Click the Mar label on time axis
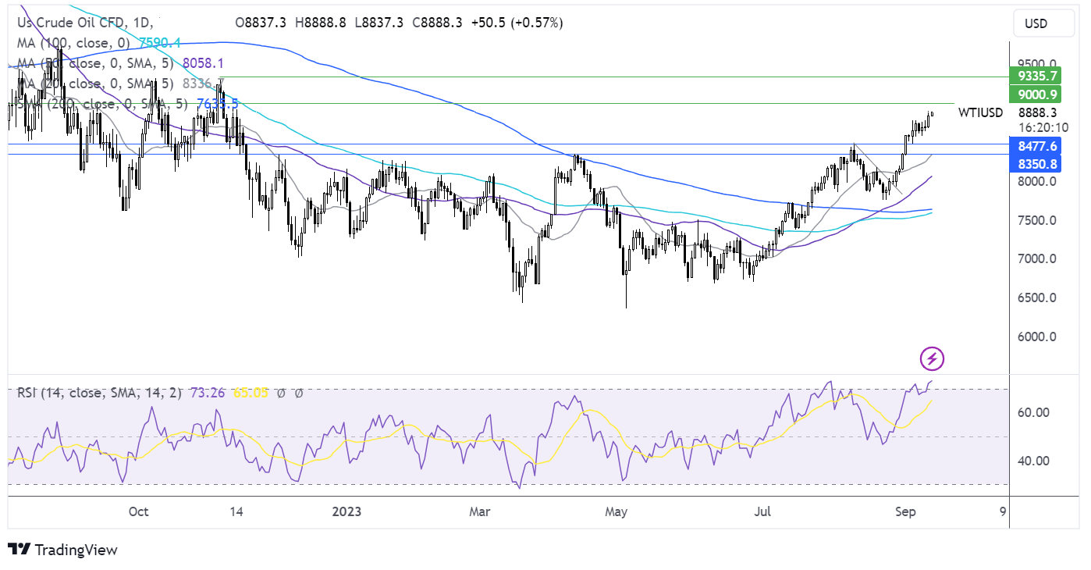1091x570 pixels. tap(480, 512)
